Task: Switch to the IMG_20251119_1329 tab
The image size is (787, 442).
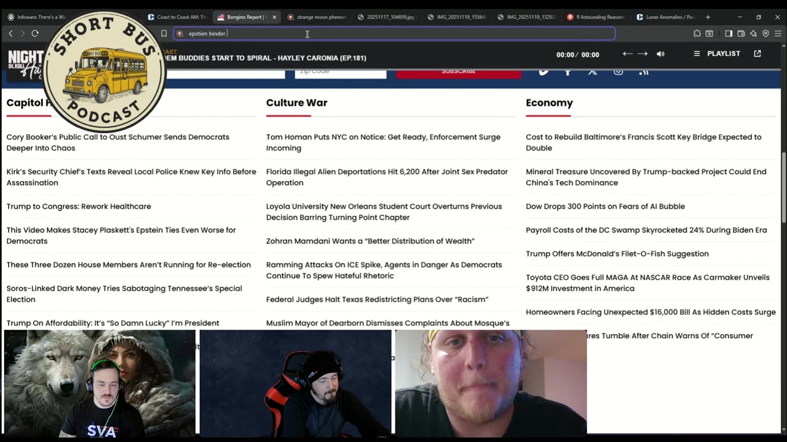Action: pyautogui.click(x=527, y=17)
